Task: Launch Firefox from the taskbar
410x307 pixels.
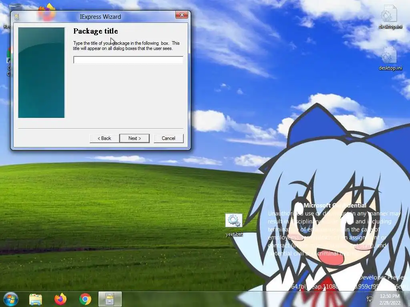Action: click(60, 299)
